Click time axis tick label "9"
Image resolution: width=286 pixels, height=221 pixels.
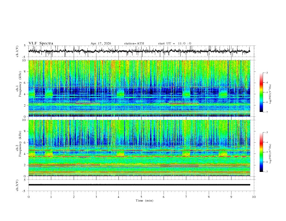point(231,197)
